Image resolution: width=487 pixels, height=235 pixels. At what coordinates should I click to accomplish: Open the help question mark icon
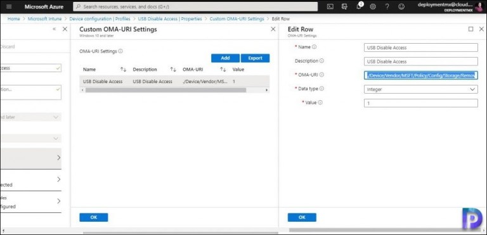pyautogui.click(x=387, y=6)
